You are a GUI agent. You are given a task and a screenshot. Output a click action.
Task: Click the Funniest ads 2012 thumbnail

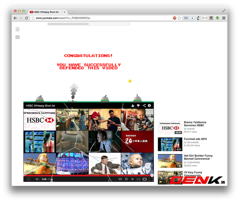(x=170, y=144)
